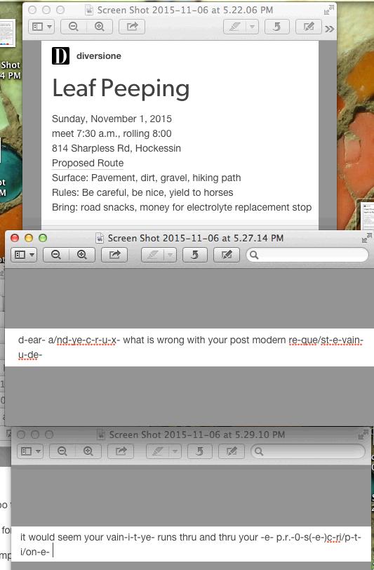Zoom out in the 5.27.14 PM window

coord(56,255)
